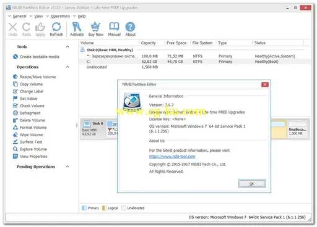The image size is (317, 227).
Task: Minimize the main window
Action: [287, 8]
